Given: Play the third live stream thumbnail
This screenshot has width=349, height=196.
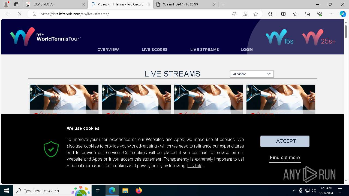Looking at the screenshot, I should [209, 99].
